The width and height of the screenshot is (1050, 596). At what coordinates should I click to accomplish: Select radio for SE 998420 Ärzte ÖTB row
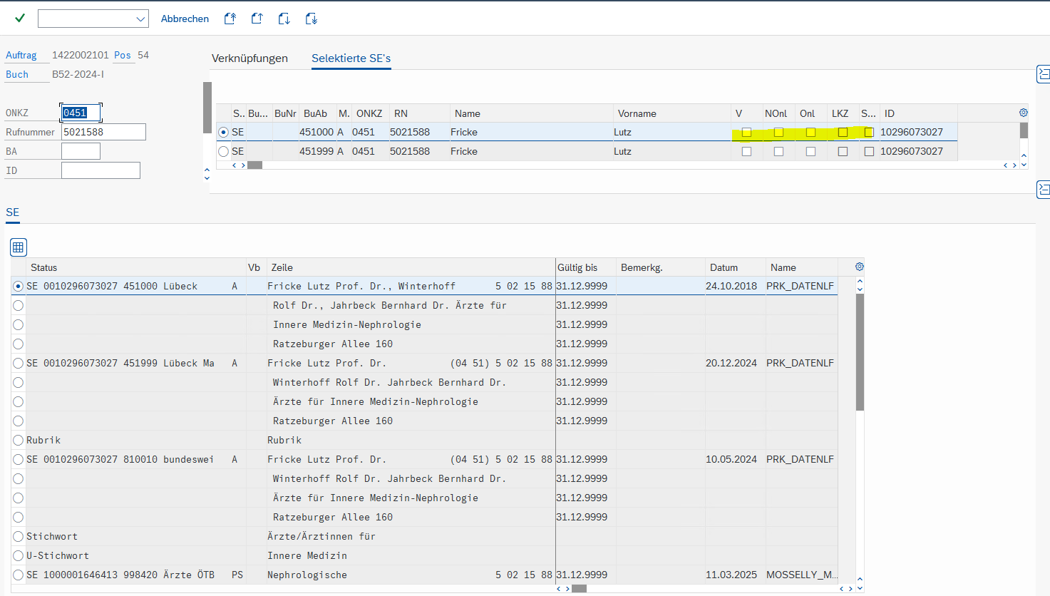tap(19, 575)
